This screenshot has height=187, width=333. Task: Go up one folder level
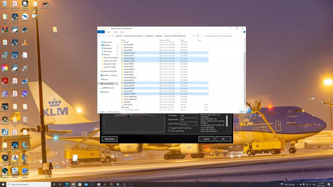coord(109,36)
